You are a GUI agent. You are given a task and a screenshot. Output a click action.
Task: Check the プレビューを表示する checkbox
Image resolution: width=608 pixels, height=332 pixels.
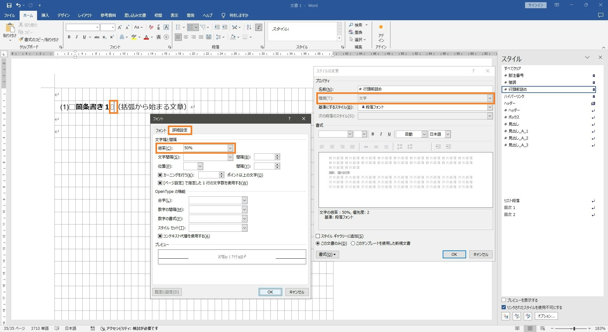(503, 300)
